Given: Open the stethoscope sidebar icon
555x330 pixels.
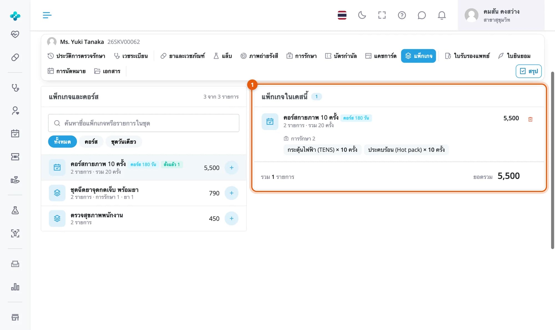Looking at the screenshot, I should (15, 88).
